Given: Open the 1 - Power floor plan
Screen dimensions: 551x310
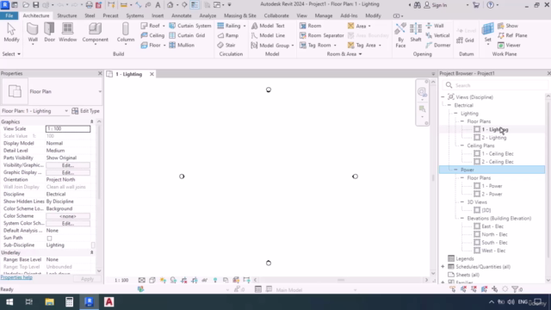Looking at the screenshot, I should point(492,186).
